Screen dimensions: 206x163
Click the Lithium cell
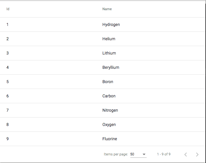coord(109,53)
